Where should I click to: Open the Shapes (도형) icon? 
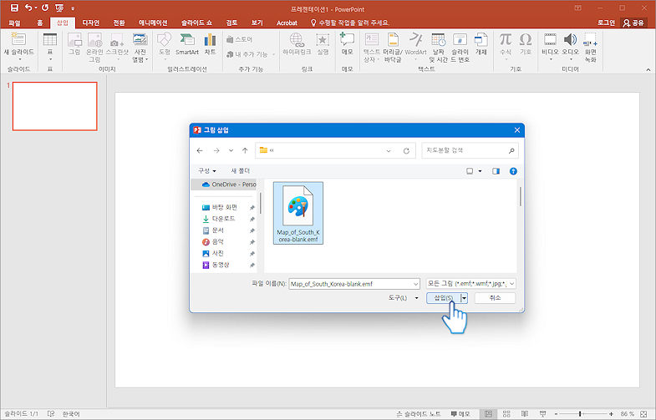tap(164, 40)
